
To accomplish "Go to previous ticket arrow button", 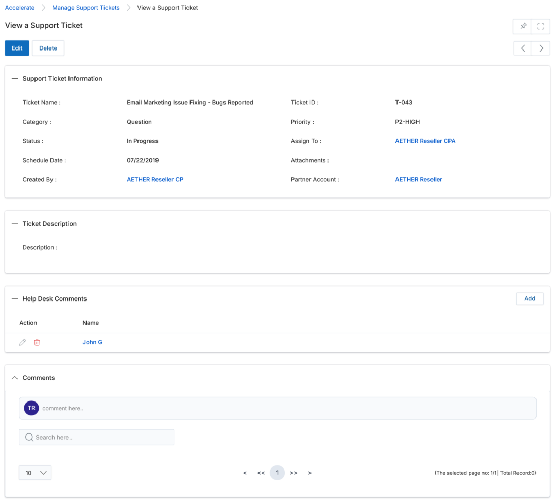I will [x=523, y=48].
